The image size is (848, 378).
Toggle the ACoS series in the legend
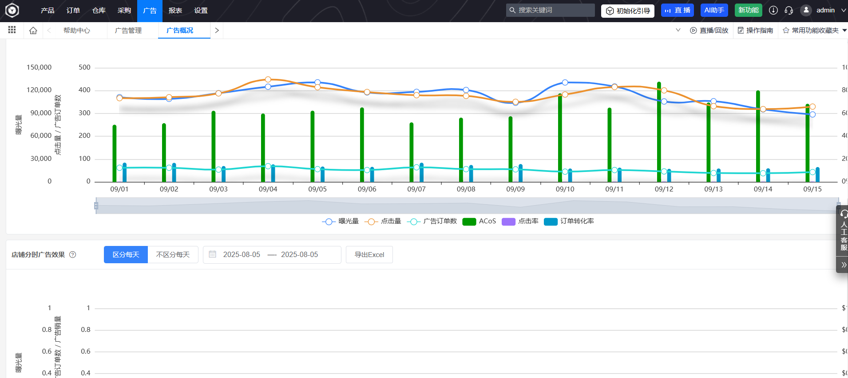pyautogui.click(x=479, y=222)
